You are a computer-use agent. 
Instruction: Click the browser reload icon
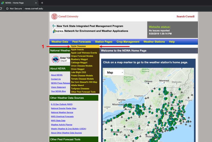(x=1, y=8)
